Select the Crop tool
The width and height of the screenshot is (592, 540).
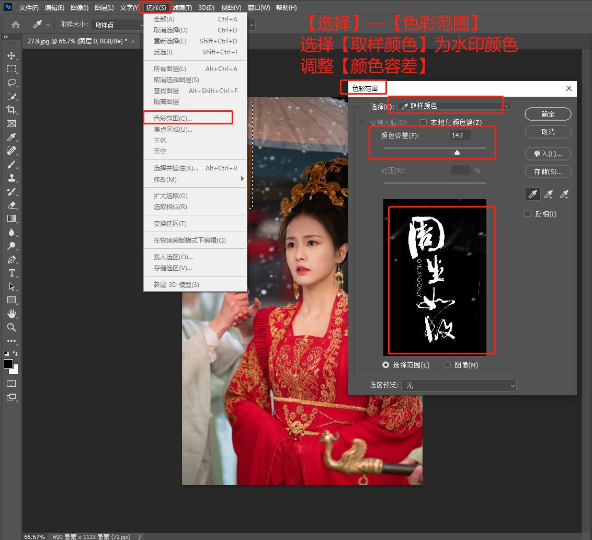tap(11, 110)
